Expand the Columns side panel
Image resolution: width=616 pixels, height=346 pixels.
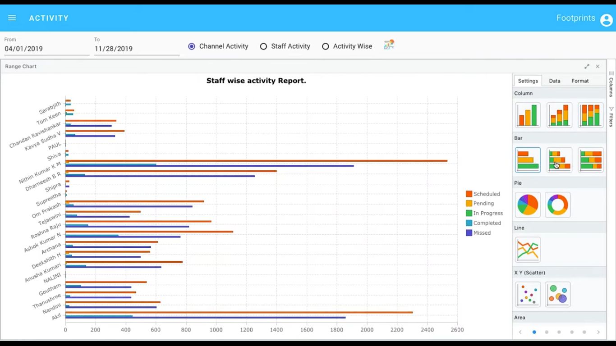click(x=611, y=84)
